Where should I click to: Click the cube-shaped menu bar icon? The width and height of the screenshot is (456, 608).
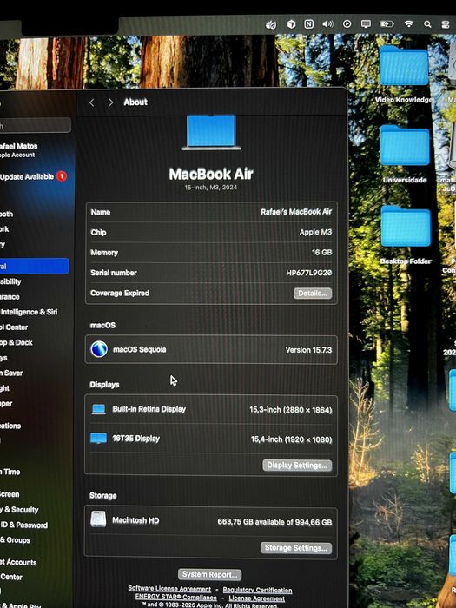pos(291,24)
